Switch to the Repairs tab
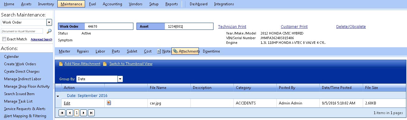Screen dimensions: 407x120 pyautogui.click(x=83, y=51)
